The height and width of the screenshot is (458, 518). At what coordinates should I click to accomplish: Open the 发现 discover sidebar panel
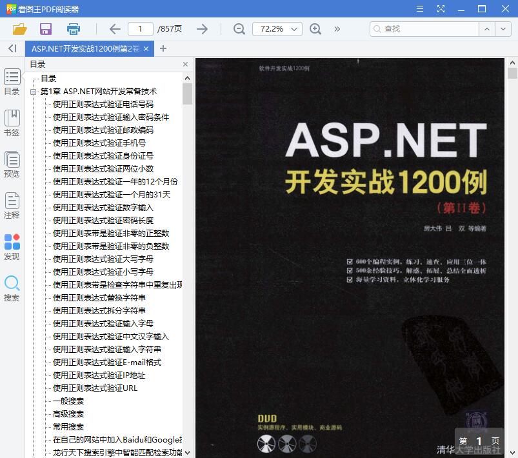click(12, 247)
